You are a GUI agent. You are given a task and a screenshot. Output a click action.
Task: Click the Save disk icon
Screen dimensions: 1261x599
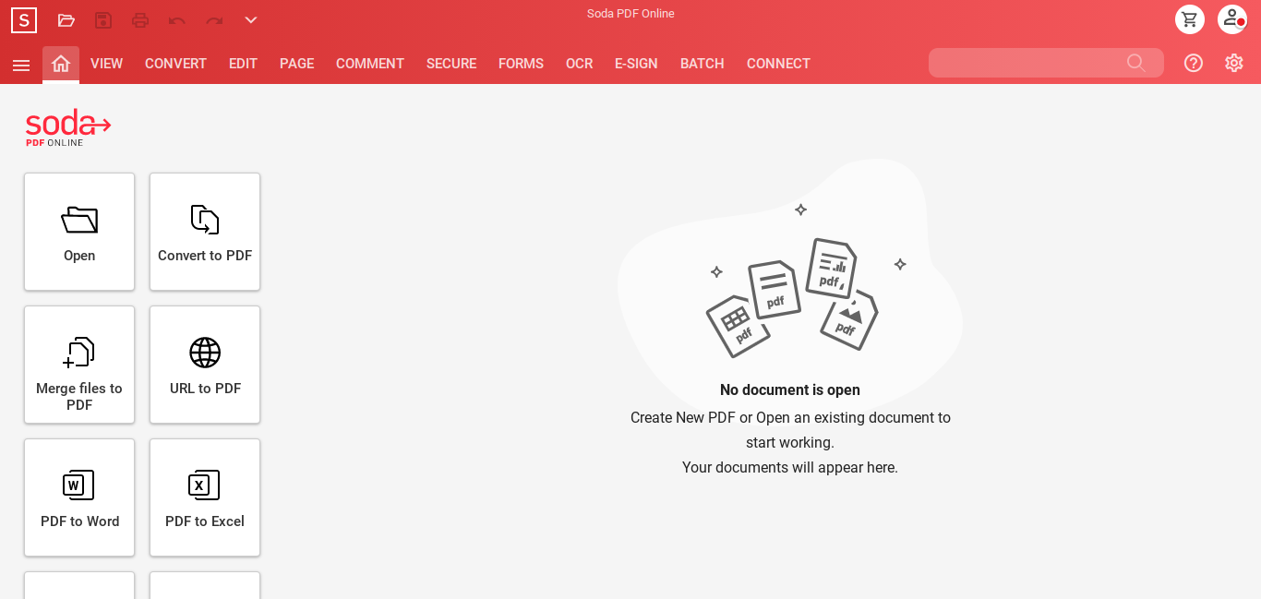103,20
